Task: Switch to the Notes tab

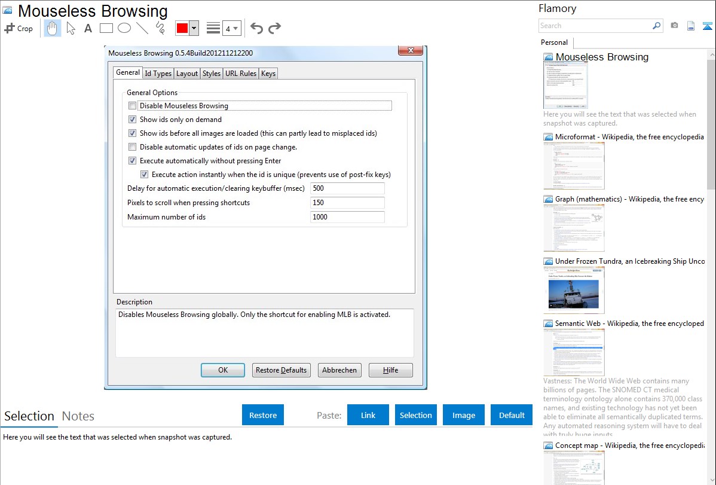Action: coord(78,416)
